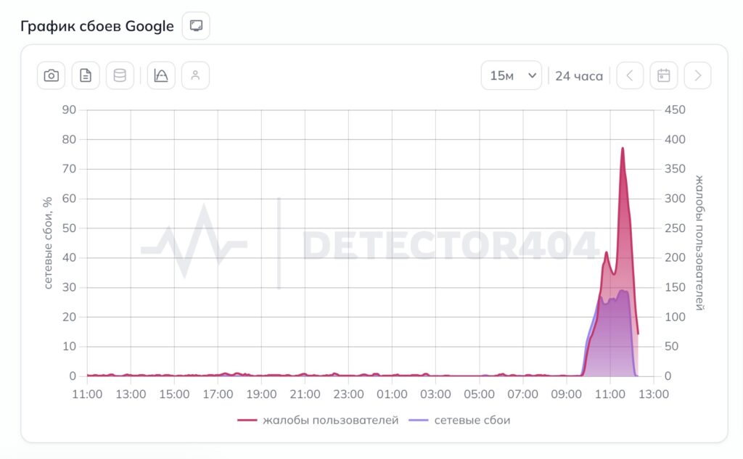743x459 pixels.
Task: Open the calendar date picker icon
Action: 663,75
